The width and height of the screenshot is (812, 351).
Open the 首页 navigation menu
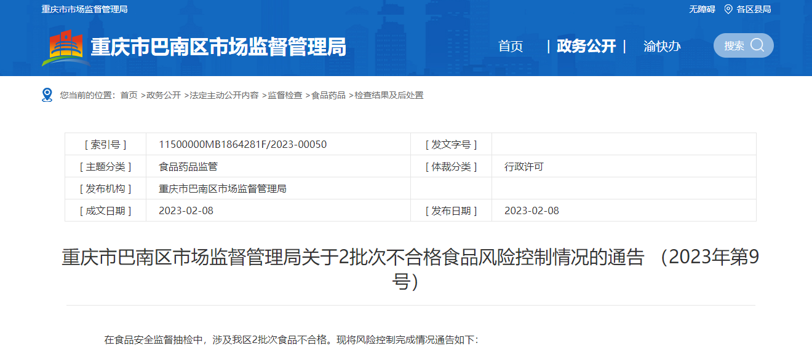[x=511, y=46]
